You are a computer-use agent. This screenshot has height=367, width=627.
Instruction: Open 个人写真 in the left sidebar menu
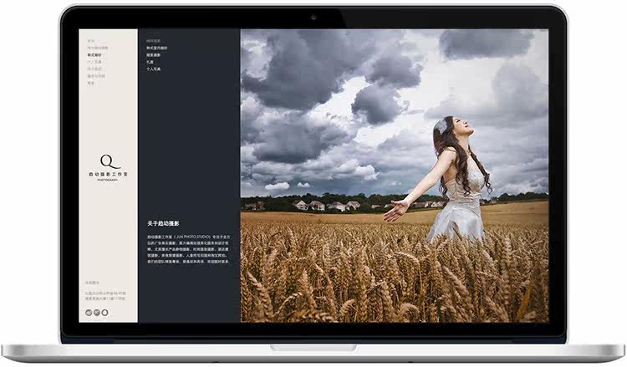point(94,62)
